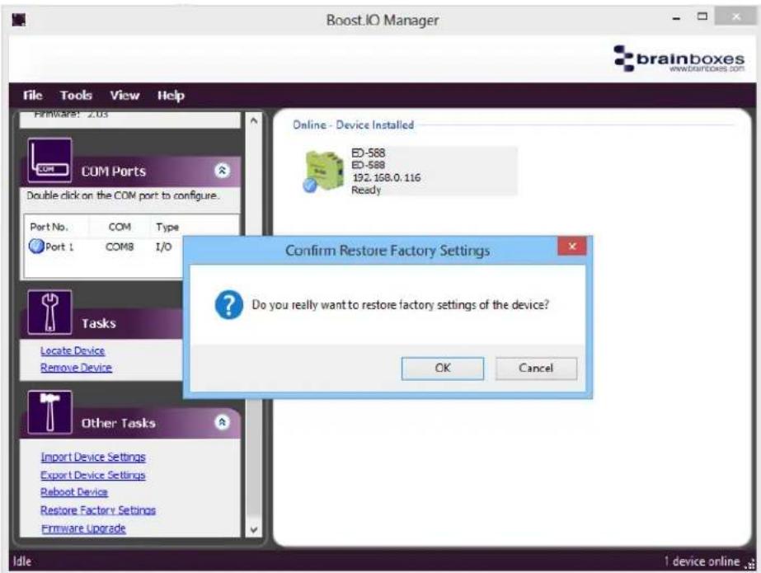Open the View menu
The width and height of the screenshot is (761, 573).
click(x=124, y=95)
